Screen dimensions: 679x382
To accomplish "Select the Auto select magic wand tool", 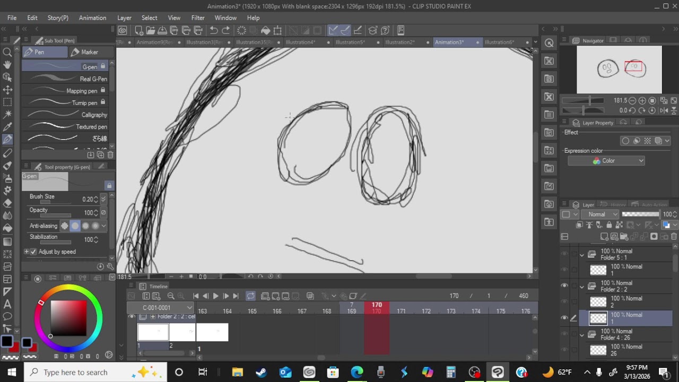I will (7, 115).
